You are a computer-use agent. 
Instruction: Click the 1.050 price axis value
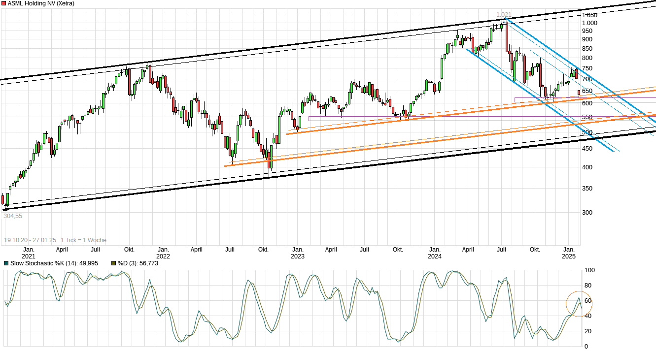(x=589, y=15)
